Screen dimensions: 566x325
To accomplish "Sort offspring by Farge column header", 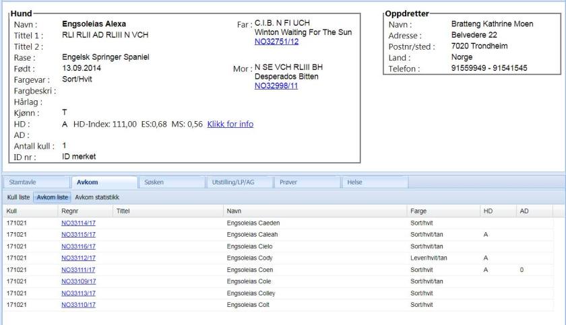I will [x=418, y=211].
